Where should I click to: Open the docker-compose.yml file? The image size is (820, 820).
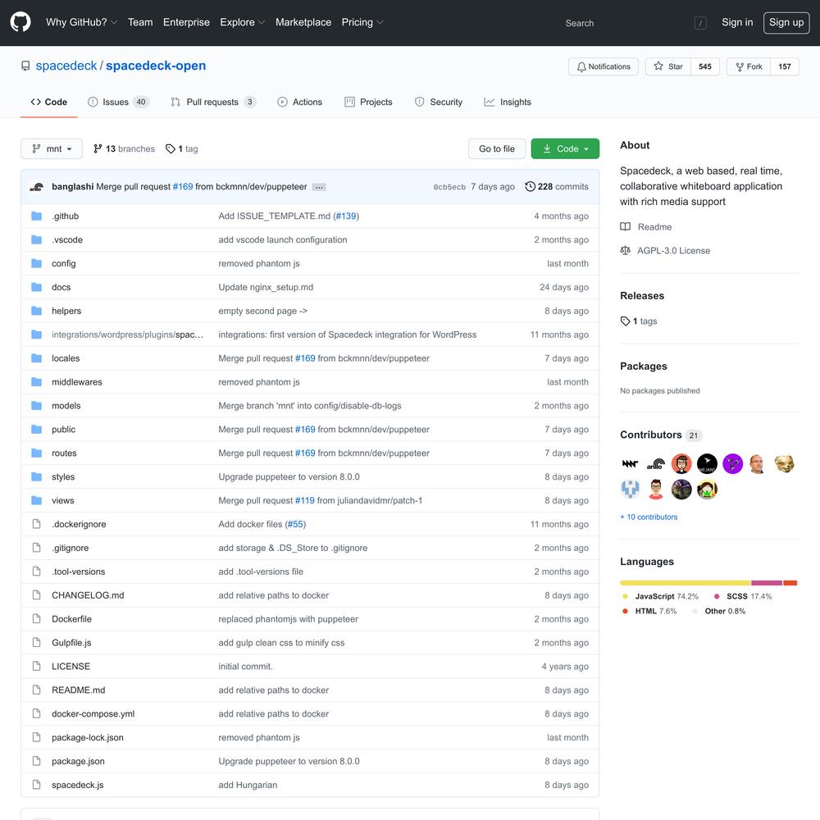[93, 714]
